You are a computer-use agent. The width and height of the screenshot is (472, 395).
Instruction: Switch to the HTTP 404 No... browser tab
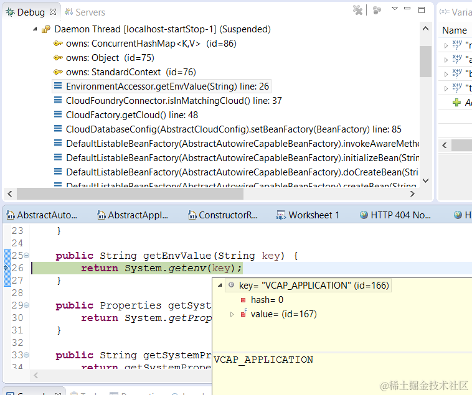[395, 215]
